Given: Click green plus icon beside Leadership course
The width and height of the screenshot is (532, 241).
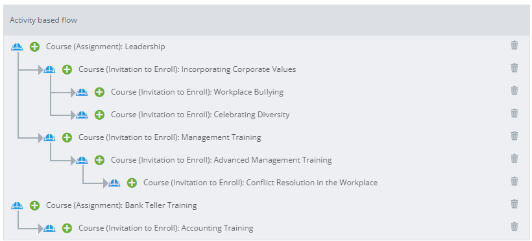Looking at the screenshot, I should 34,47.
